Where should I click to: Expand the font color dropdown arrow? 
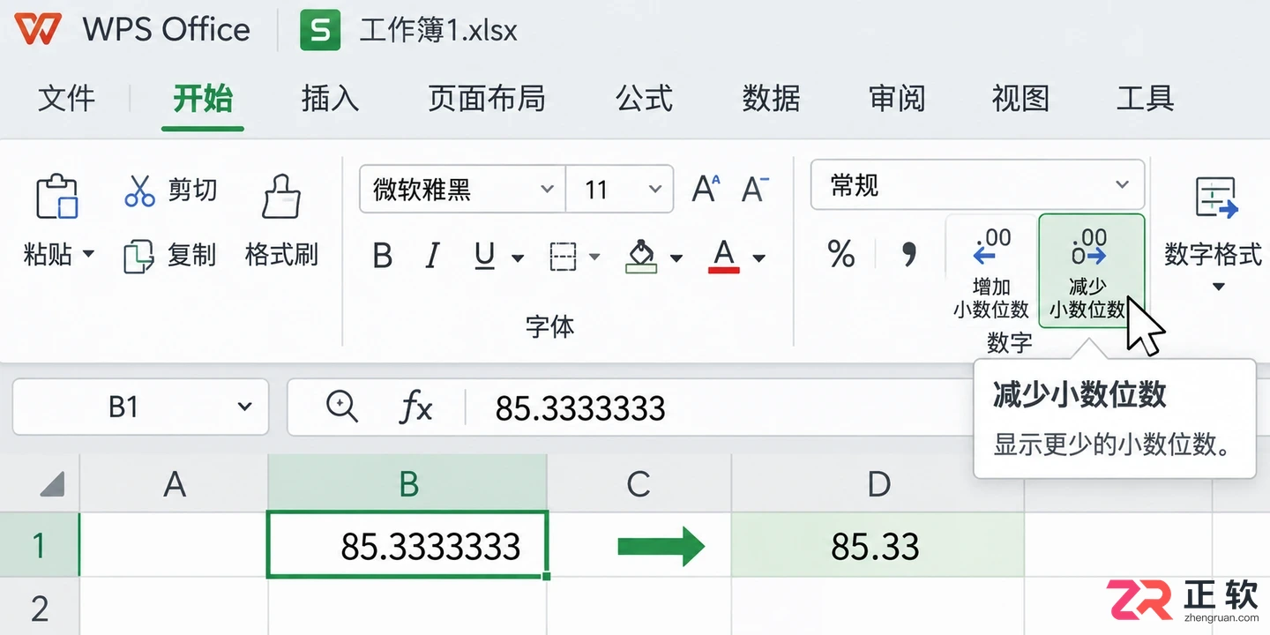759,258
